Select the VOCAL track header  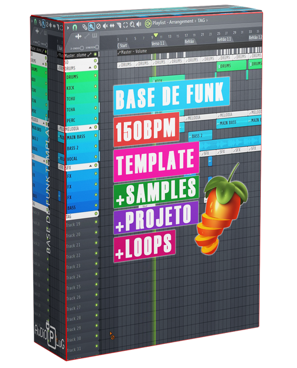(x=82, y=158)
